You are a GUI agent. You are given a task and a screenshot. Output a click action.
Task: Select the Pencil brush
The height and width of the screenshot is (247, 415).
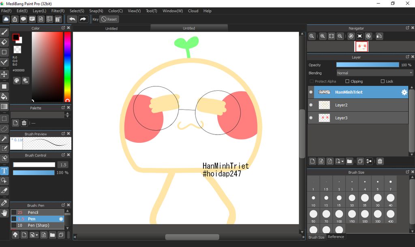37,212
